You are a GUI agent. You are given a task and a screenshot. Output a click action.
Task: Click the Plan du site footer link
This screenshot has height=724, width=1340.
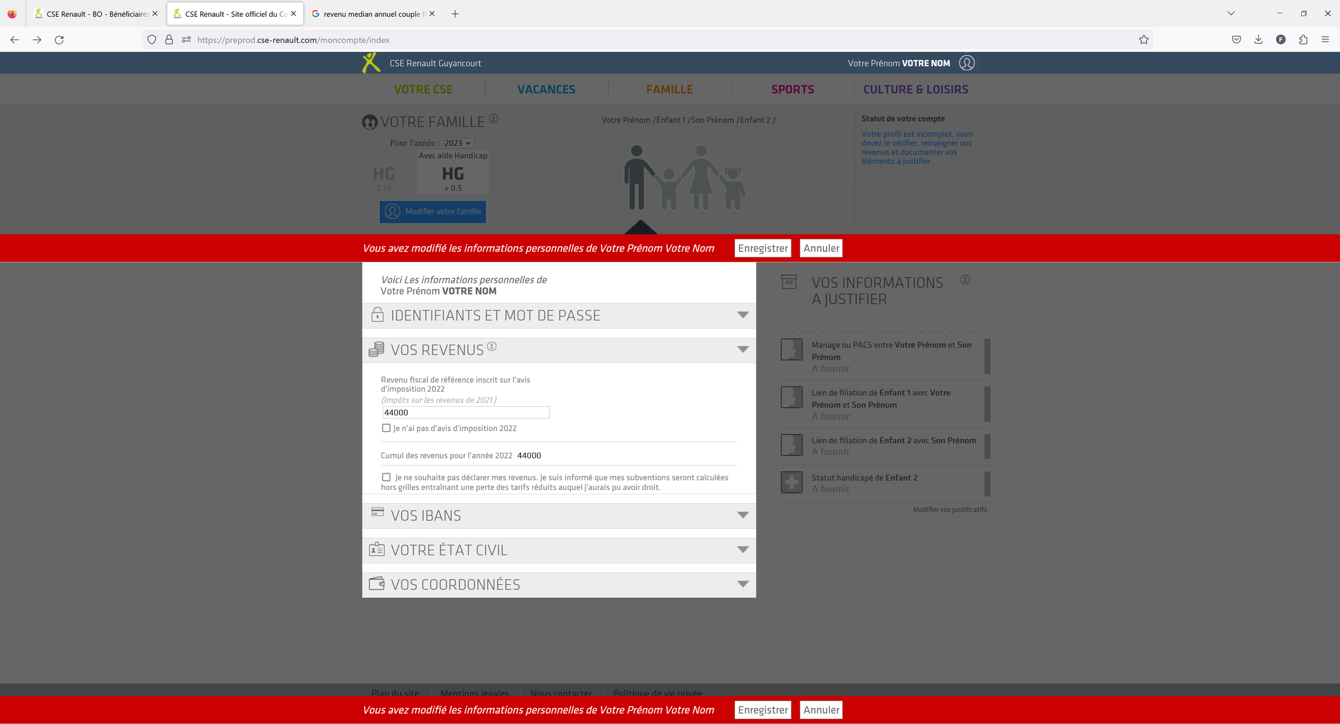[x=395, y=693]
